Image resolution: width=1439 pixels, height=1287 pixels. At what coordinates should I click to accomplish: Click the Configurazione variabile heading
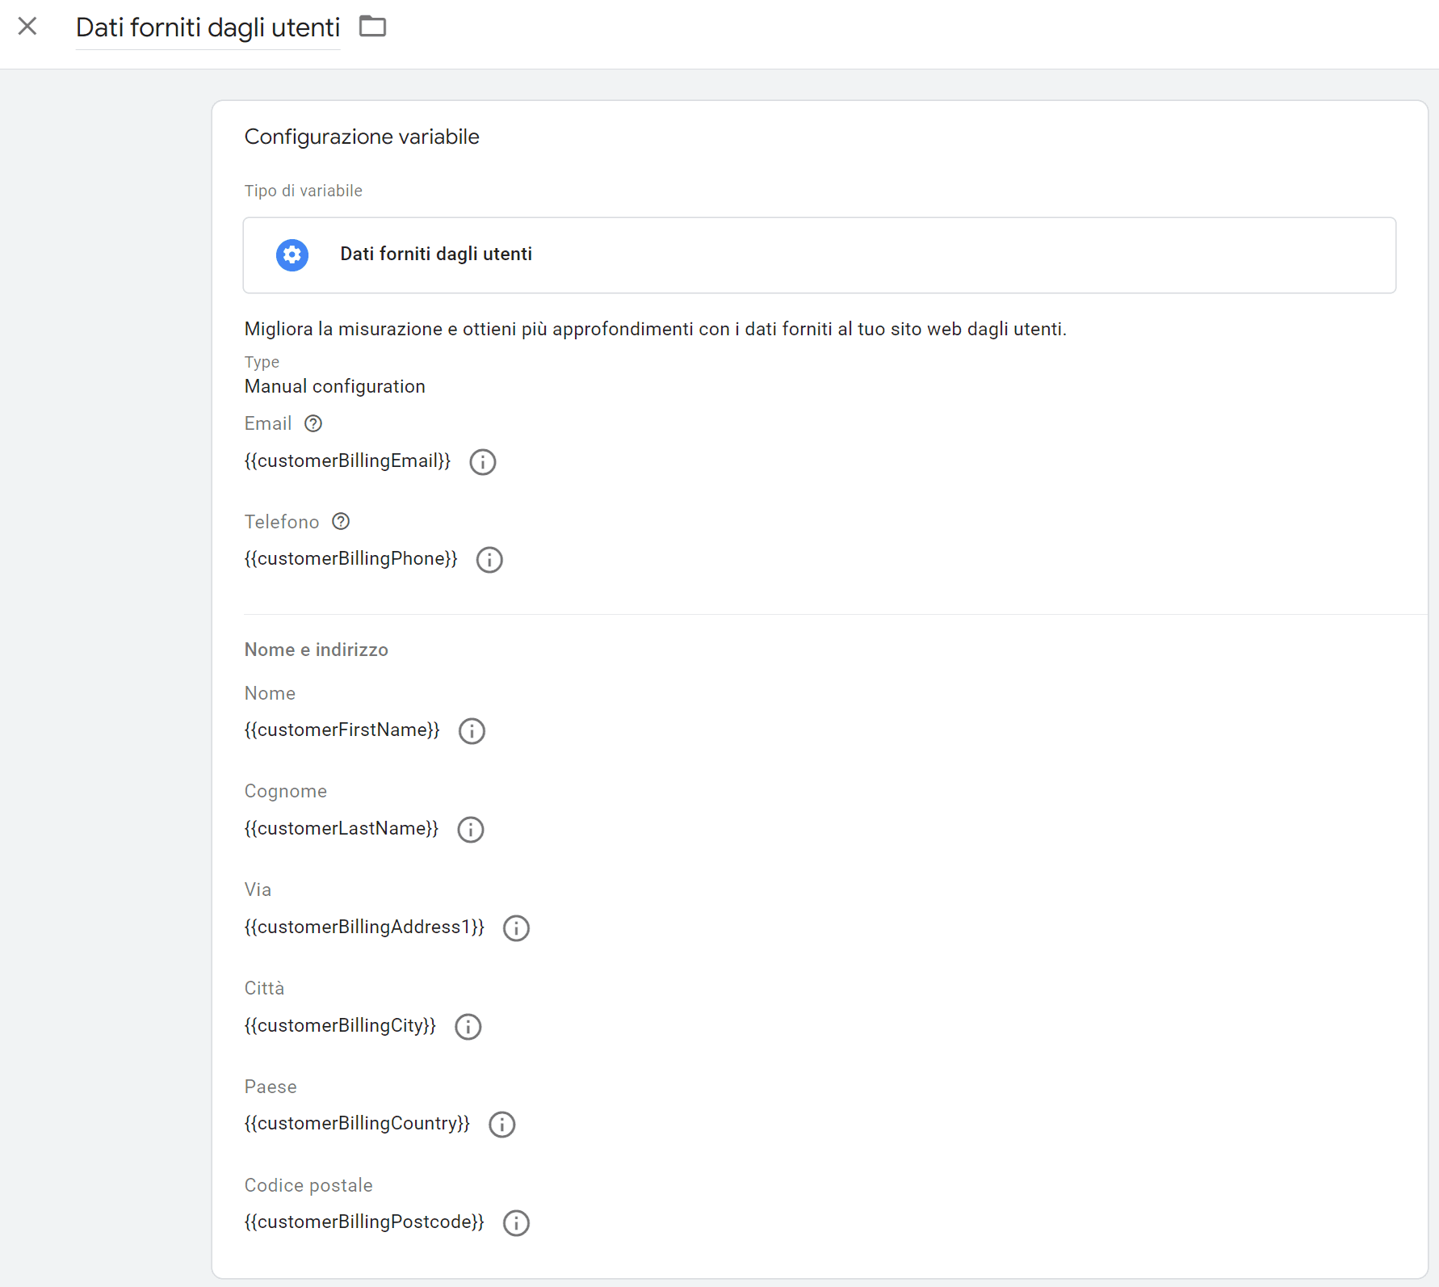[362, 137]
